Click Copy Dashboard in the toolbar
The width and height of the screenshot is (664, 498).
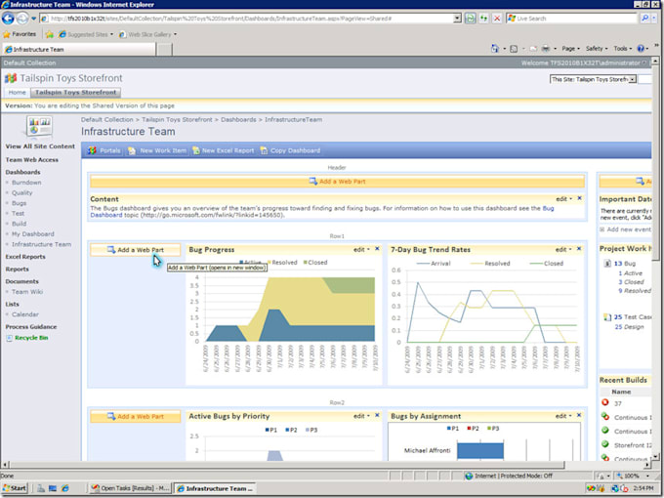tap(290, 150)
